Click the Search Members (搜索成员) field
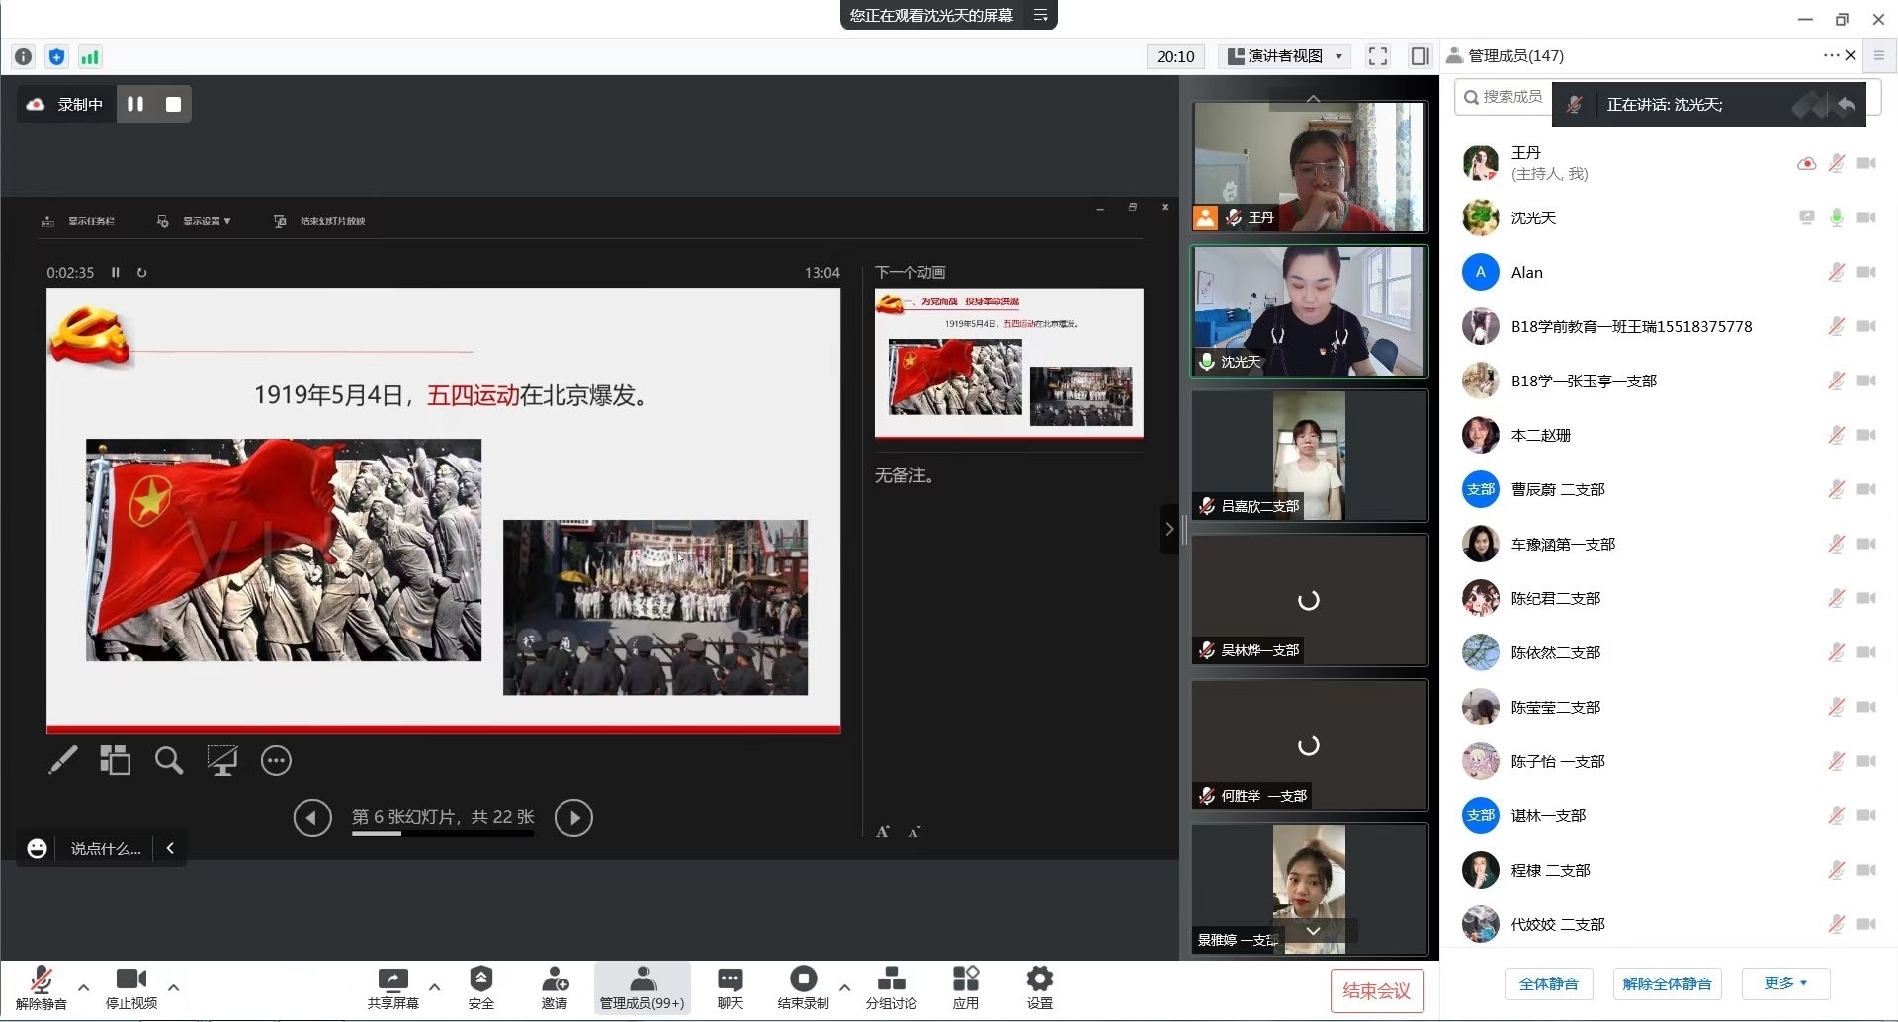This screenshot has width=1898, height=1022. pyautogui.click(x=1504, y=97)
